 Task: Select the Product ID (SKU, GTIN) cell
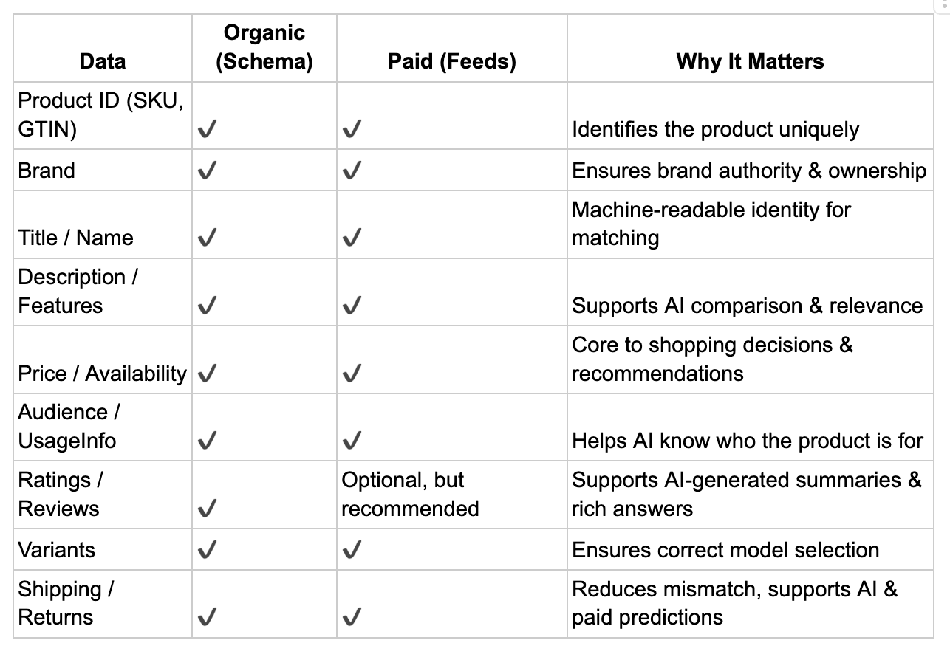(103, 115)
